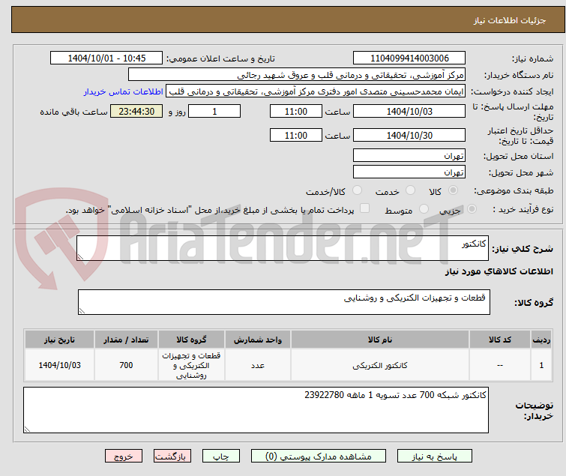Select the کالا radio button
This screenshot has width=566, height=476.
click(x=453, y=190)
